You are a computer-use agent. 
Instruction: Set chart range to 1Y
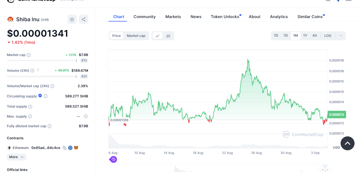coord(305,36)
